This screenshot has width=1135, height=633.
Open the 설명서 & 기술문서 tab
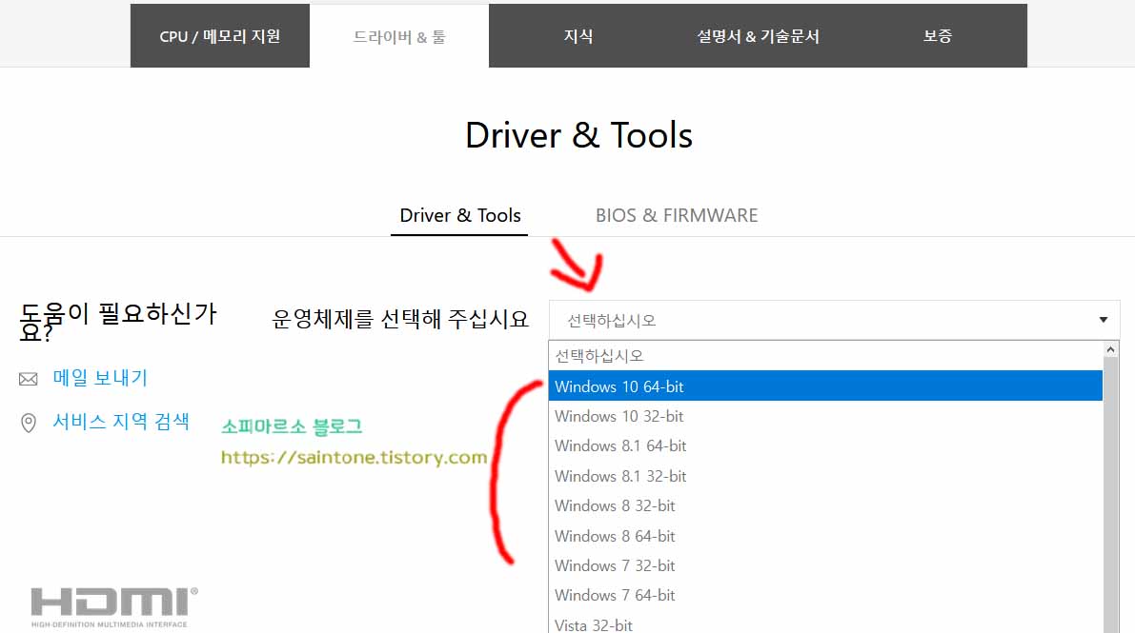click(758, 36)
